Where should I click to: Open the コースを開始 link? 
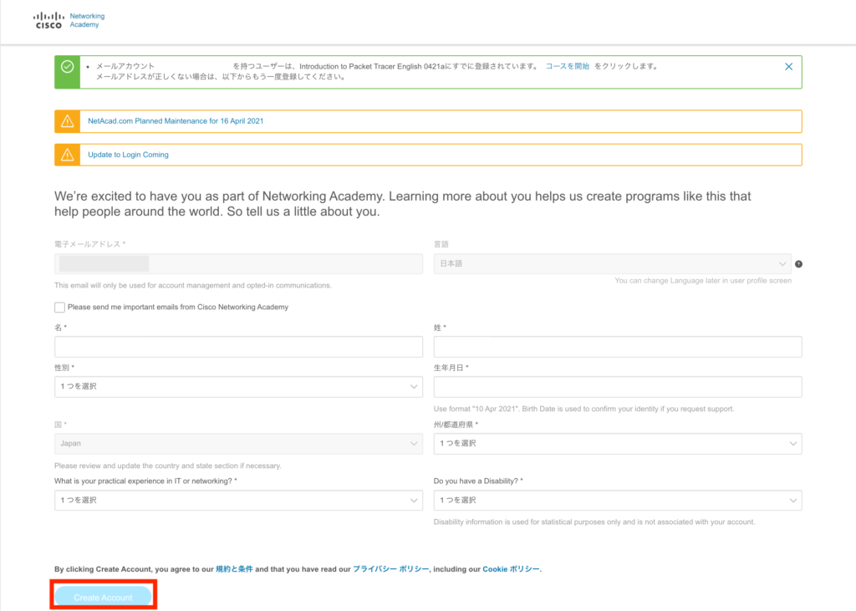(x=568, y=66)
